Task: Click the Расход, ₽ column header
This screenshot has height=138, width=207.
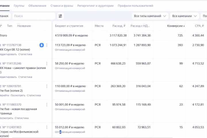Action: pos(119,26)
